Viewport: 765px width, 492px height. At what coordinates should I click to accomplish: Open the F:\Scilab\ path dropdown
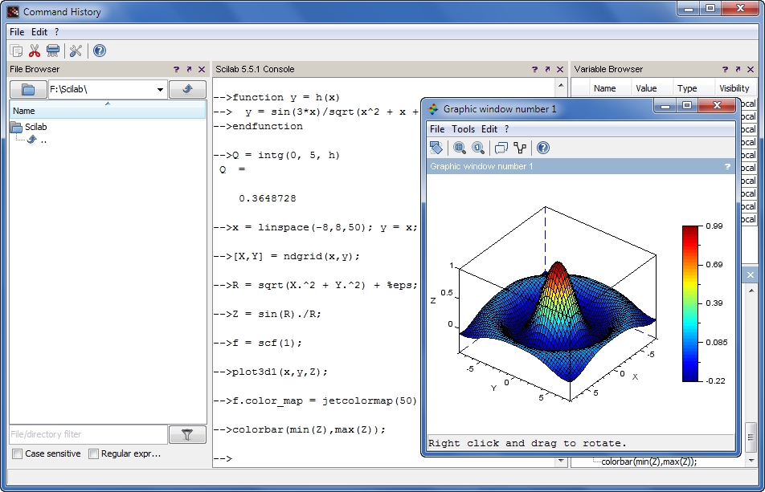click(160, 90)
